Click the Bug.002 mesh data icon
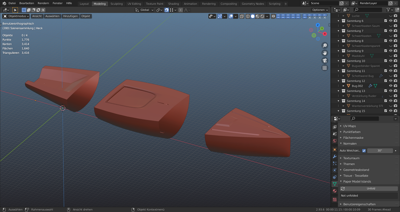This screenshot has height=212, width=400. [x=375, y=86]
